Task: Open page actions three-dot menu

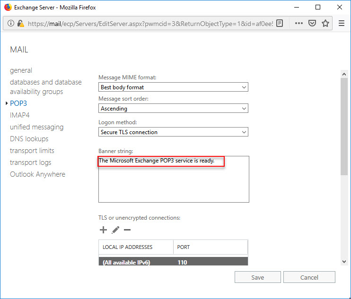Action: (x=299, y=23)
